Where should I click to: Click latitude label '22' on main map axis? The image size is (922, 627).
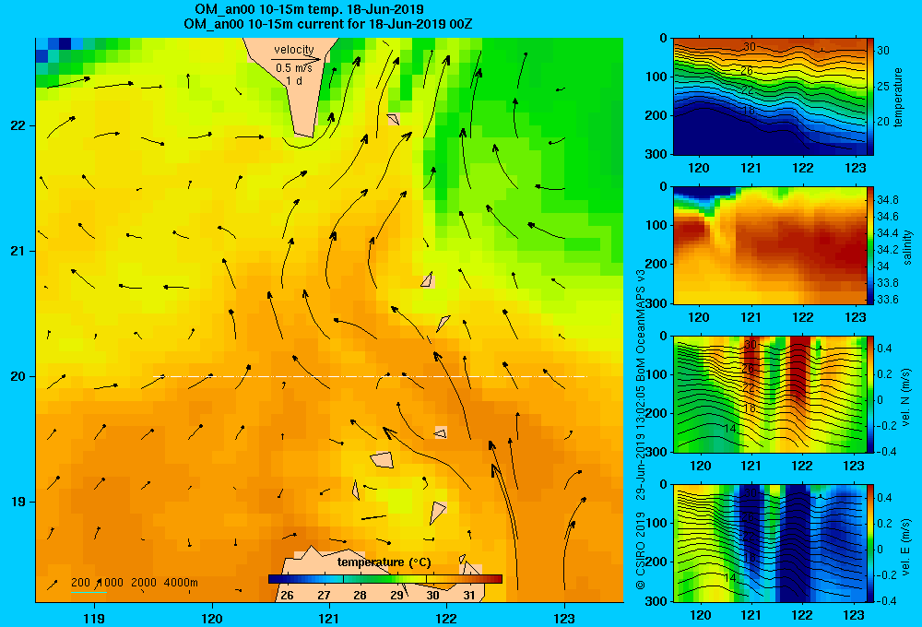pos(18,126)
